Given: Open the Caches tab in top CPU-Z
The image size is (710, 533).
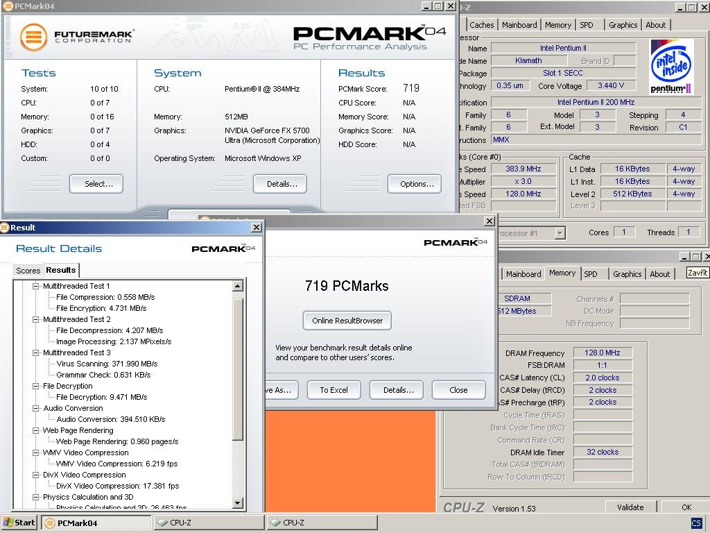Looking at the screenshot, I should point(481,25).
